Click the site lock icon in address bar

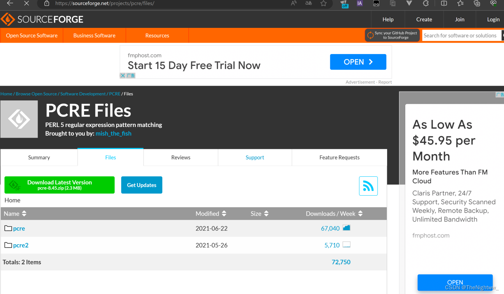(x=47, y=3)
